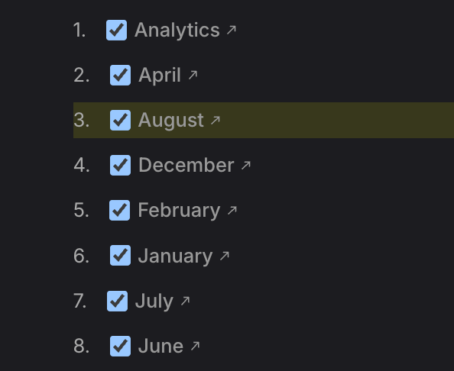This screenshot has height=371, width=454.
Task: Uncheck the July checkbox
Action: 117,301
